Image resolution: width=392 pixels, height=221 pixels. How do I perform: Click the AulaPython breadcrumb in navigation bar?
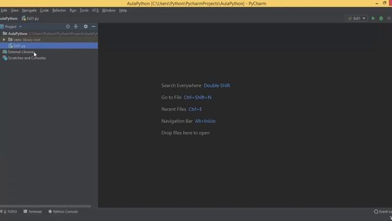pyautogui.click(x=9, y=18)
